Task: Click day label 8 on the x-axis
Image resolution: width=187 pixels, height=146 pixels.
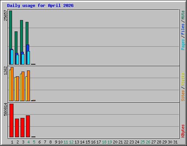Action: click(50, 142)
